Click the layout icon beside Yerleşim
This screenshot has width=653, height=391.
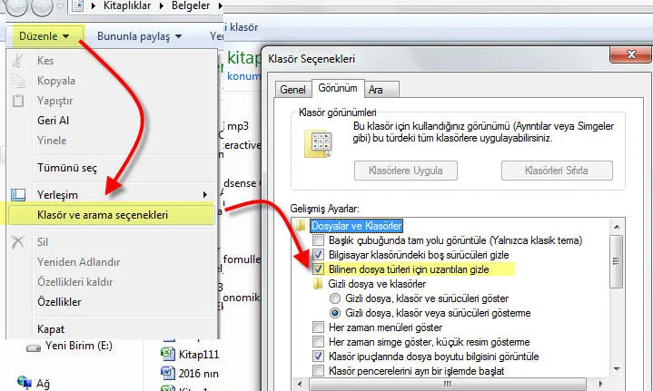17,194
